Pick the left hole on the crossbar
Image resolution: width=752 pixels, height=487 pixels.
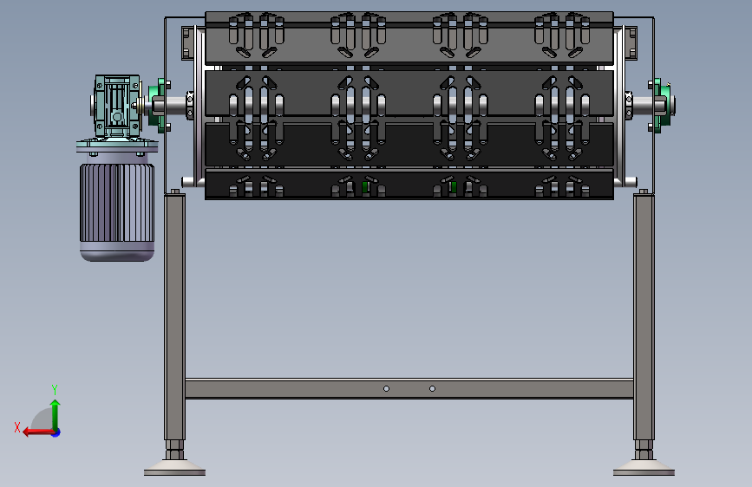coord(387,389)
